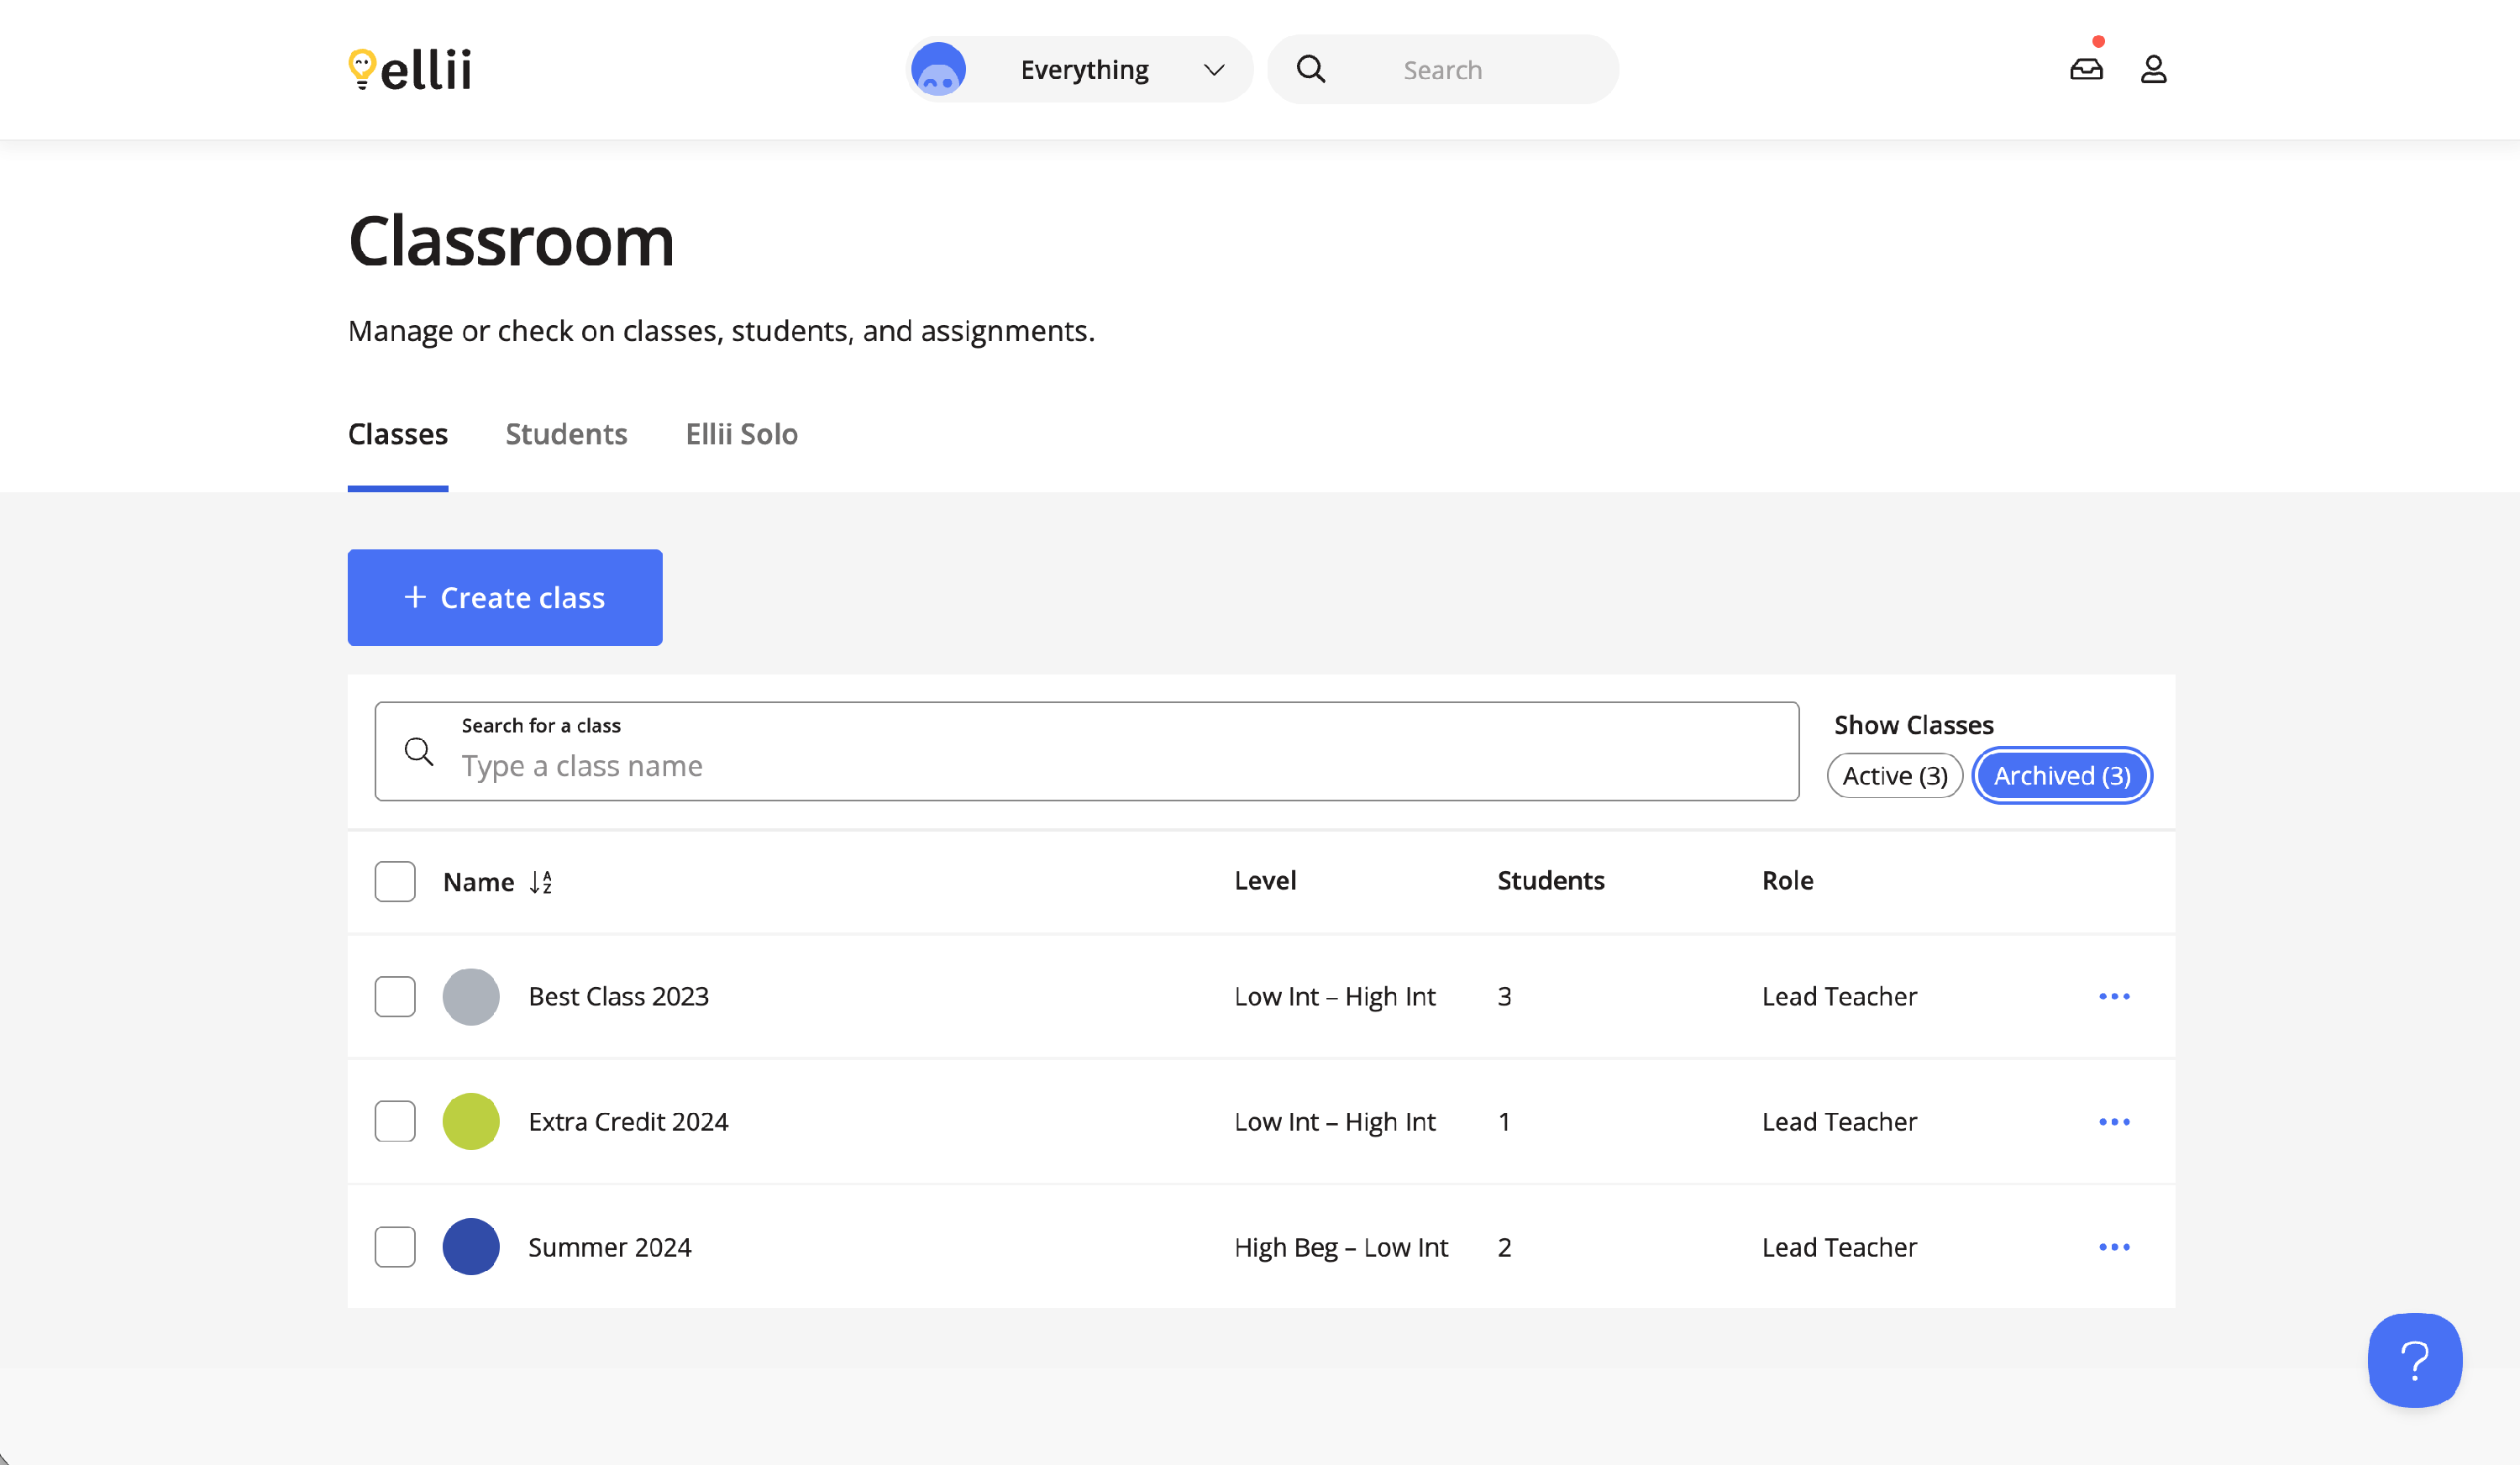Open the help question mark button
The width and height of the screenshot is (2520, 1465).
pyautogui.click(x=2414, y=1360)
